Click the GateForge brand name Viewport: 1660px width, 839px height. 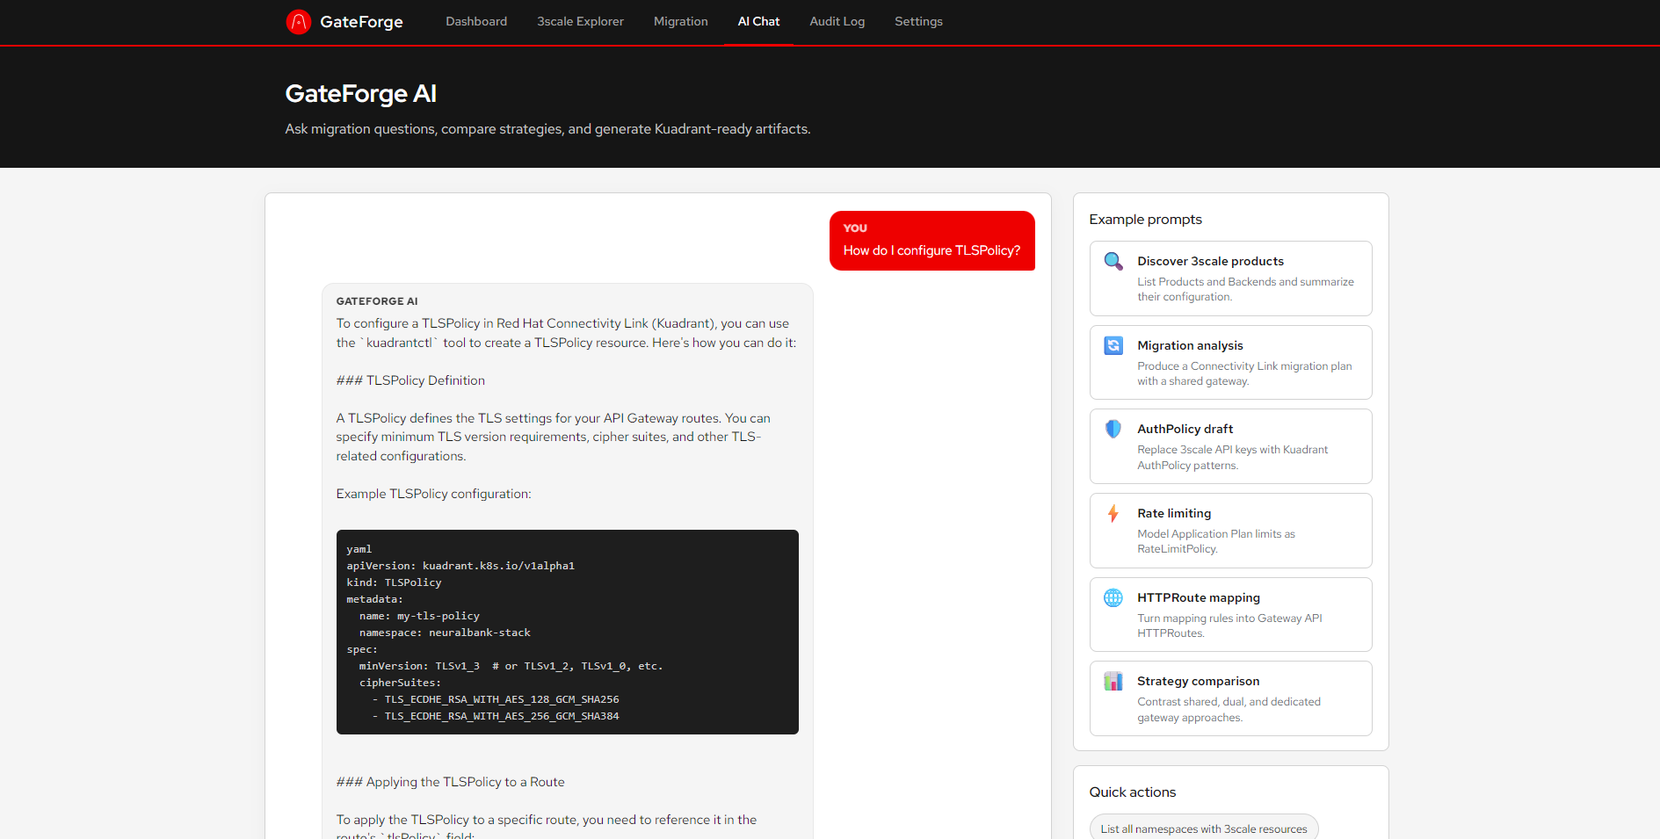tap(361, 22)
